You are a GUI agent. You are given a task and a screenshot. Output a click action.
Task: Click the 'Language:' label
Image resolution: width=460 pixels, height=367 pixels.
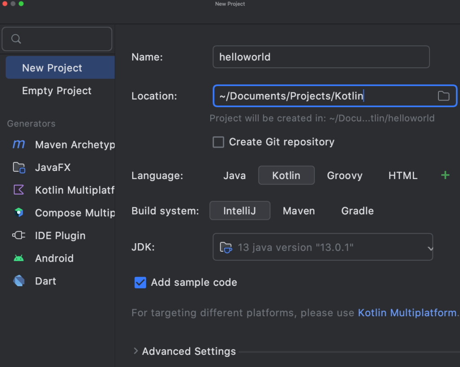(x=157, y=175)
